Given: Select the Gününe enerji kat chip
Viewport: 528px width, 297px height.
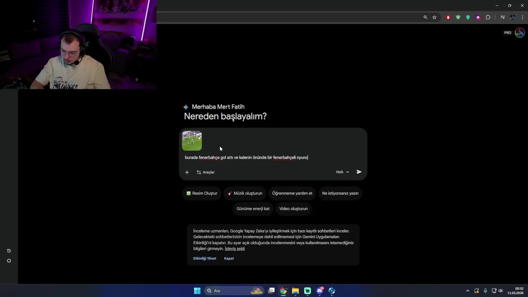Looking at the screenshot, I should click(253, 209).
